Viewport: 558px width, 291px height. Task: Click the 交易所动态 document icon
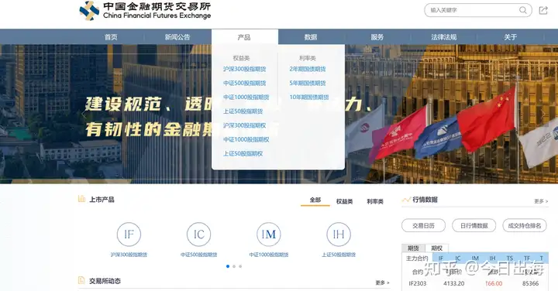point(81,280)
